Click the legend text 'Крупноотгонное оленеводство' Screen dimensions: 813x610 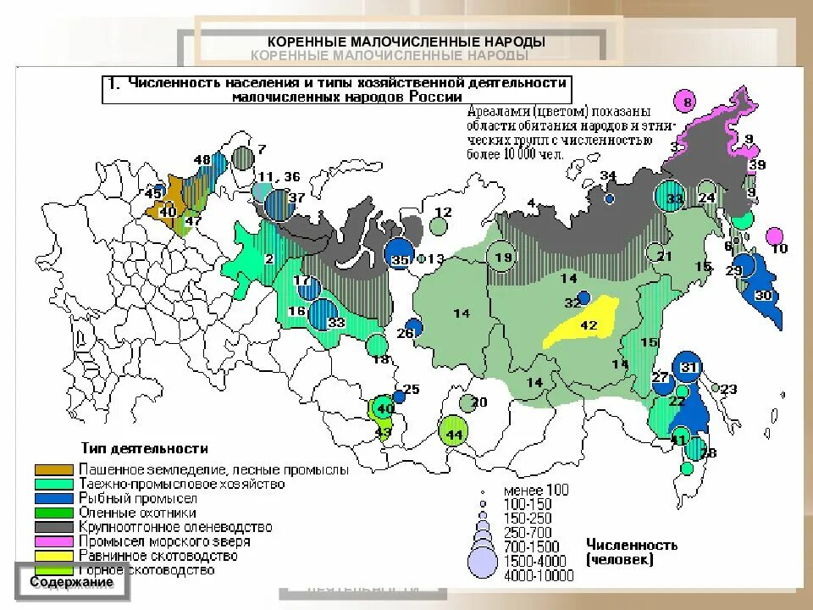(x=175, y=527)
